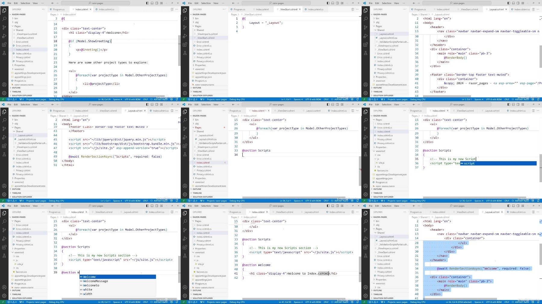Open title bar ellipsis menu in top-left window
Viewport: 542px width, 304px height.
coord(43,3)
